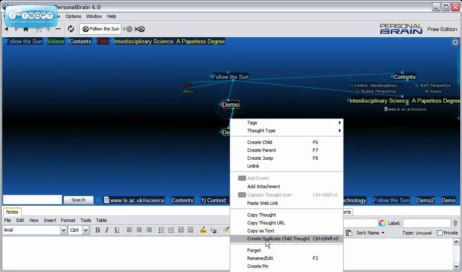Image resolution: width=462 pixels, height=272 pixels.
Task: Choose Copy Thought URL
Action: (x=286, y=223)
